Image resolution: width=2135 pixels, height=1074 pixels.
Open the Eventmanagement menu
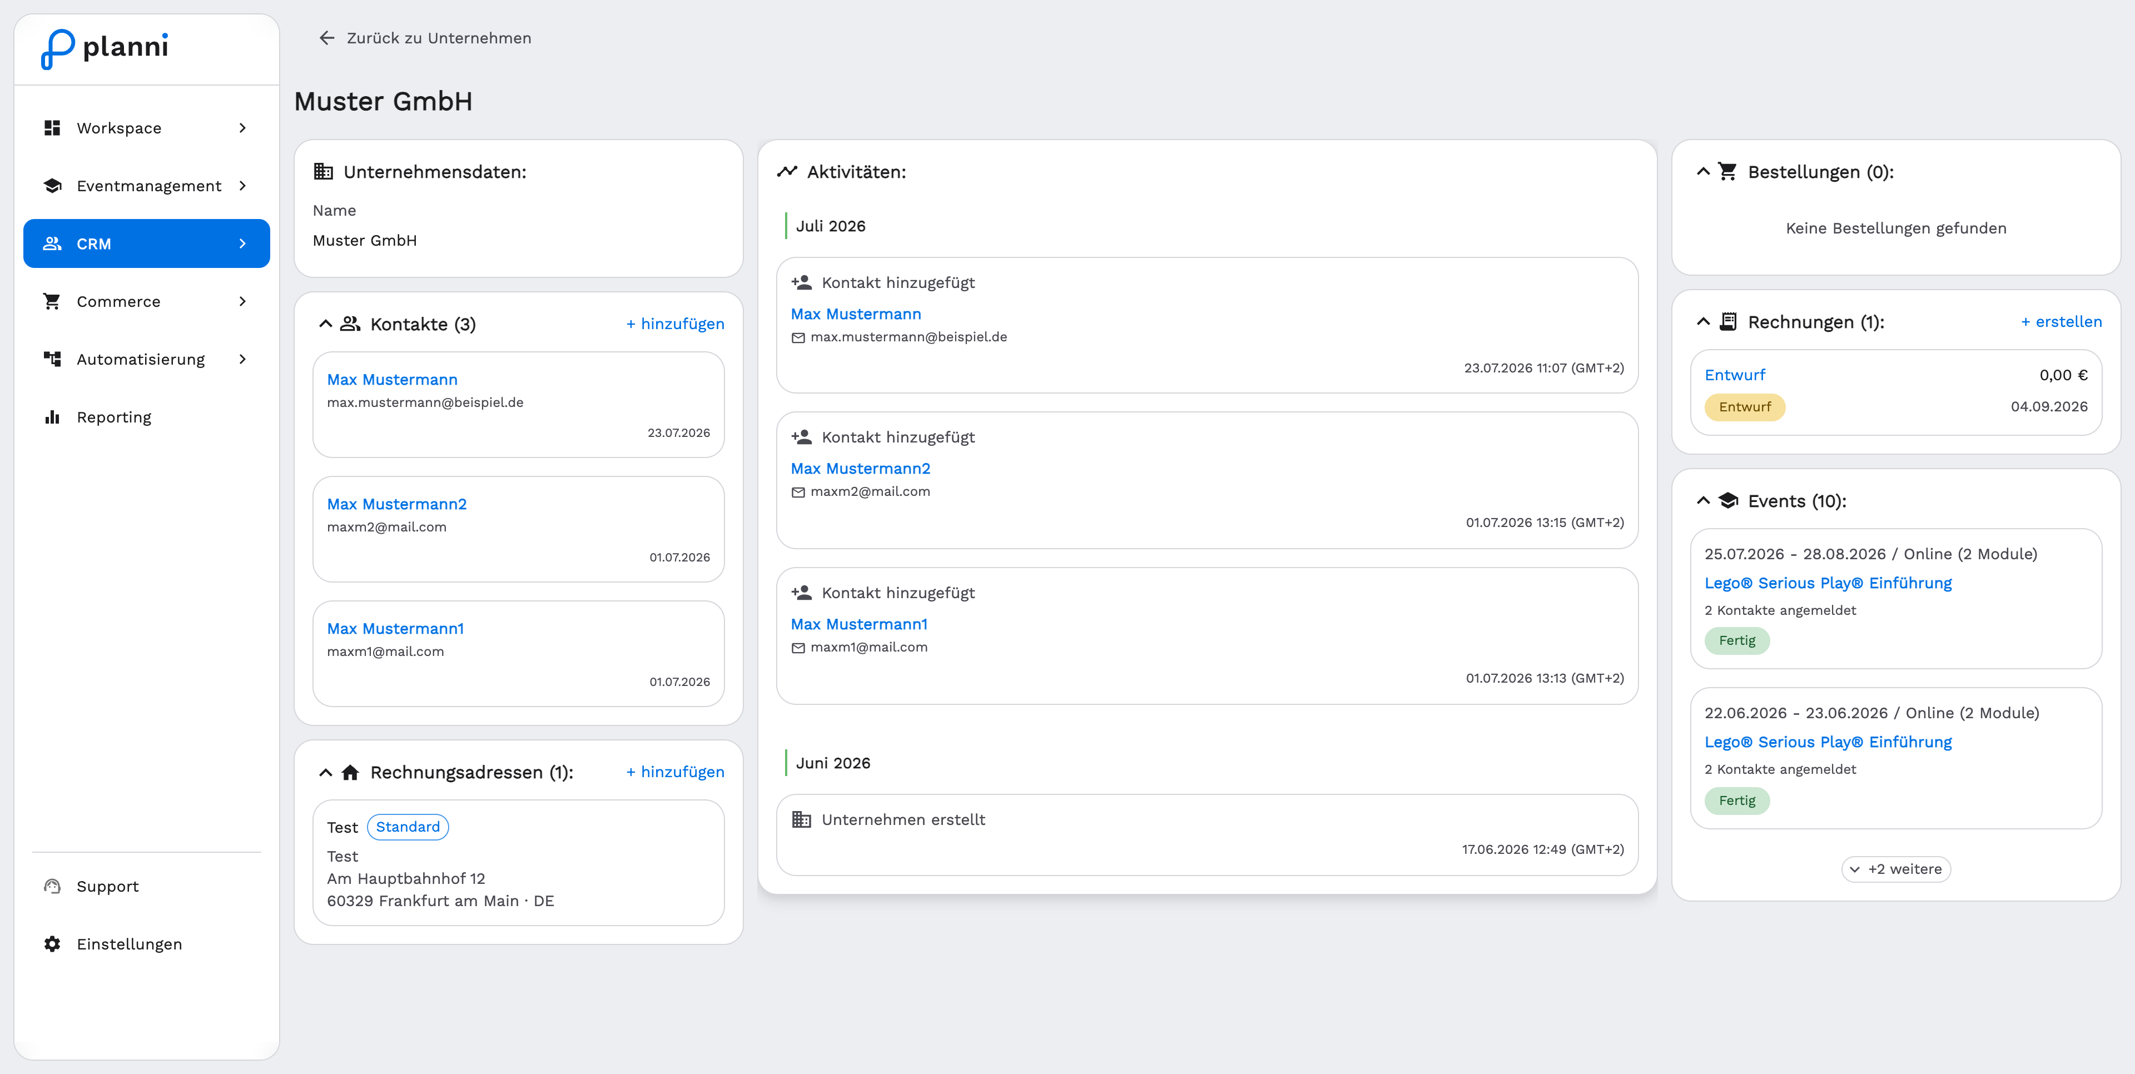[147, 186]
